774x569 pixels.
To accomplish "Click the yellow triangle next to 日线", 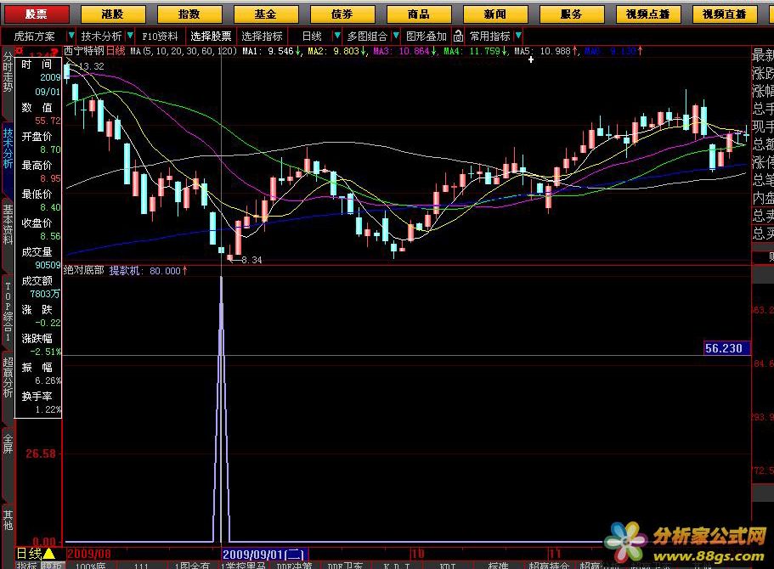I will coord(49,555).
